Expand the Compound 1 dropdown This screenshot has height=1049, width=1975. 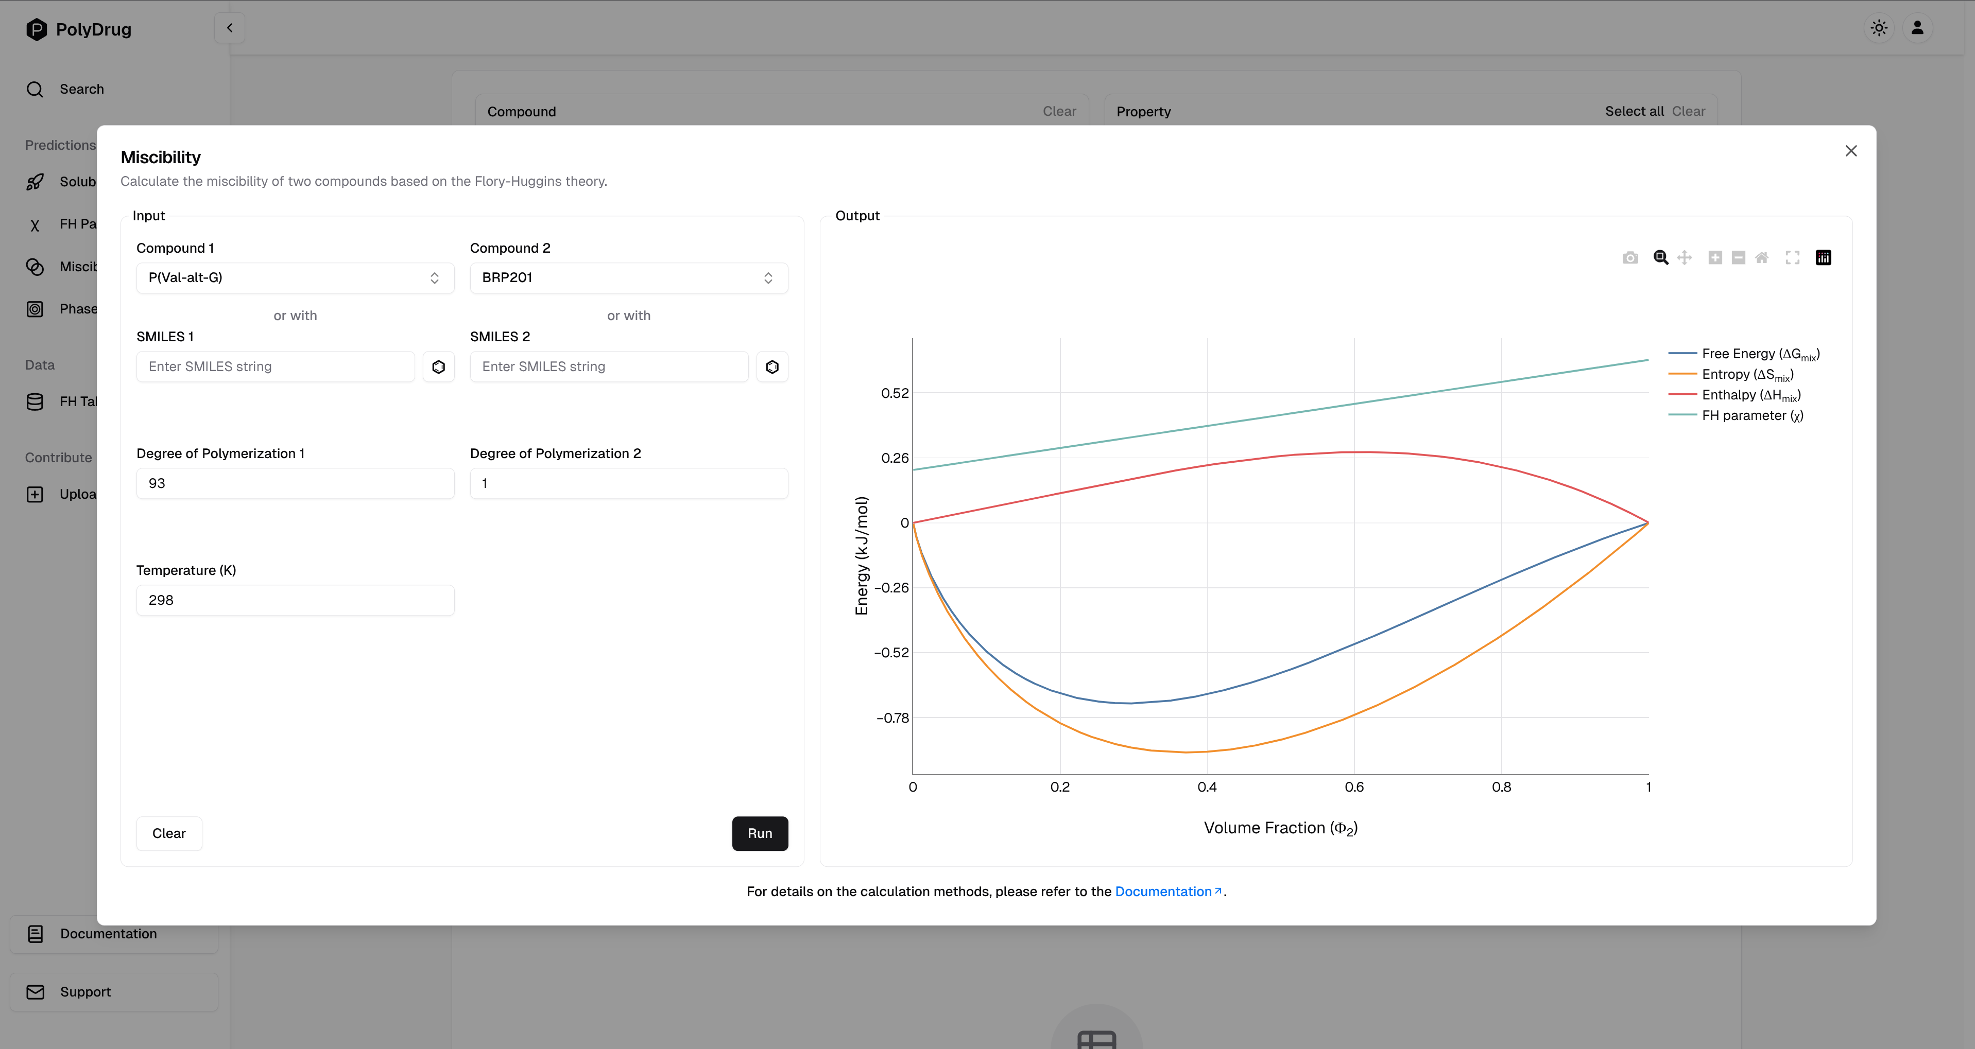295,277
